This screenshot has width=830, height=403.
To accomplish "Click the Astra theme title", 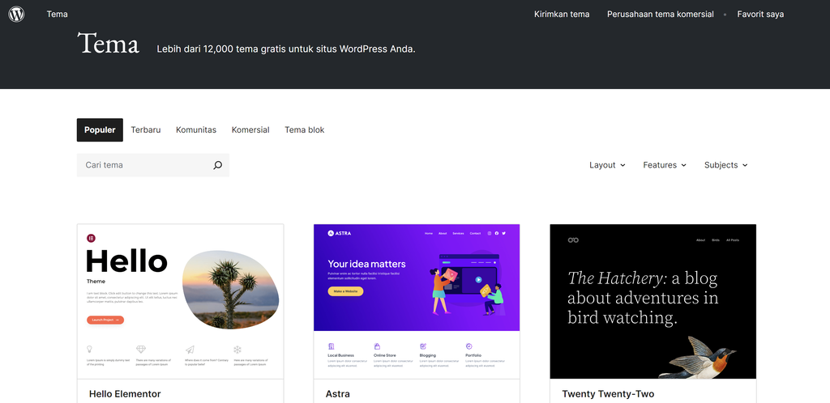I will click(338, 394).
